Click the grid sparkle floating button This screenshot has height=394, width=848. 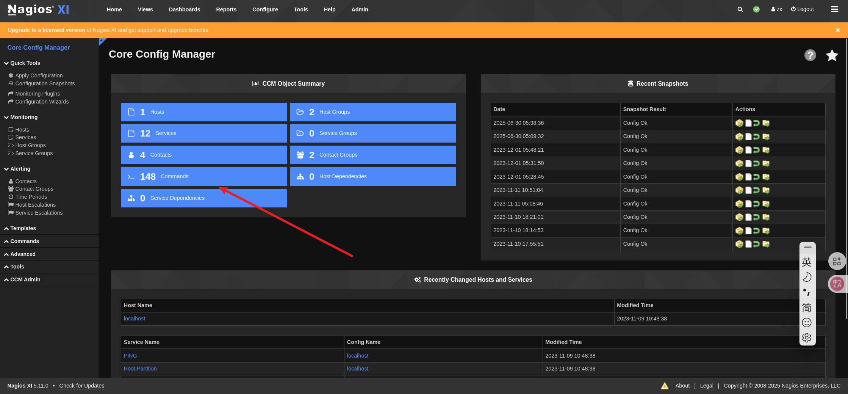837,261
